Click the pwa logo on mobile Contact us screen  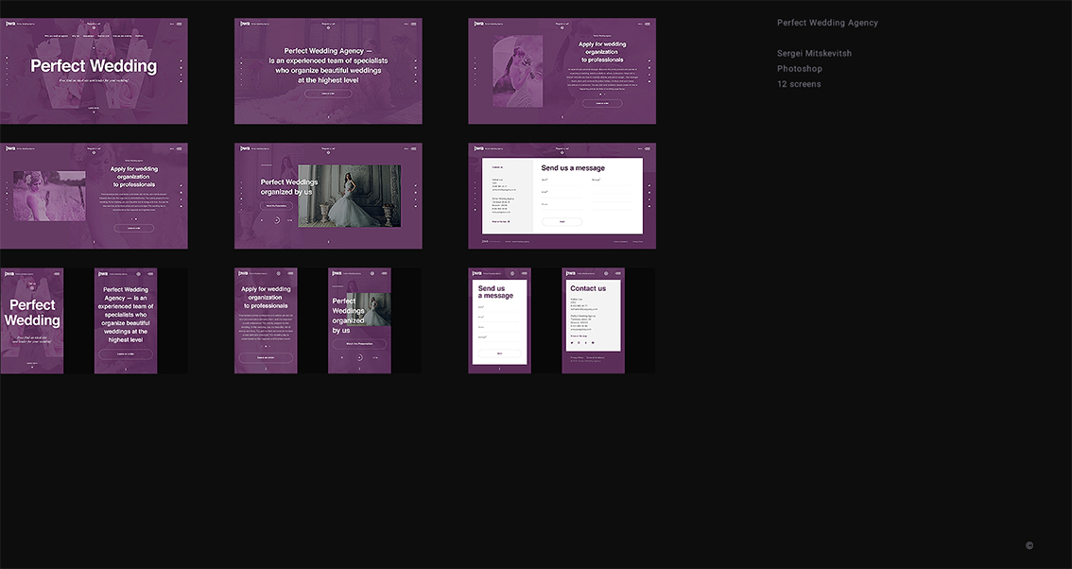coord(572,273)
